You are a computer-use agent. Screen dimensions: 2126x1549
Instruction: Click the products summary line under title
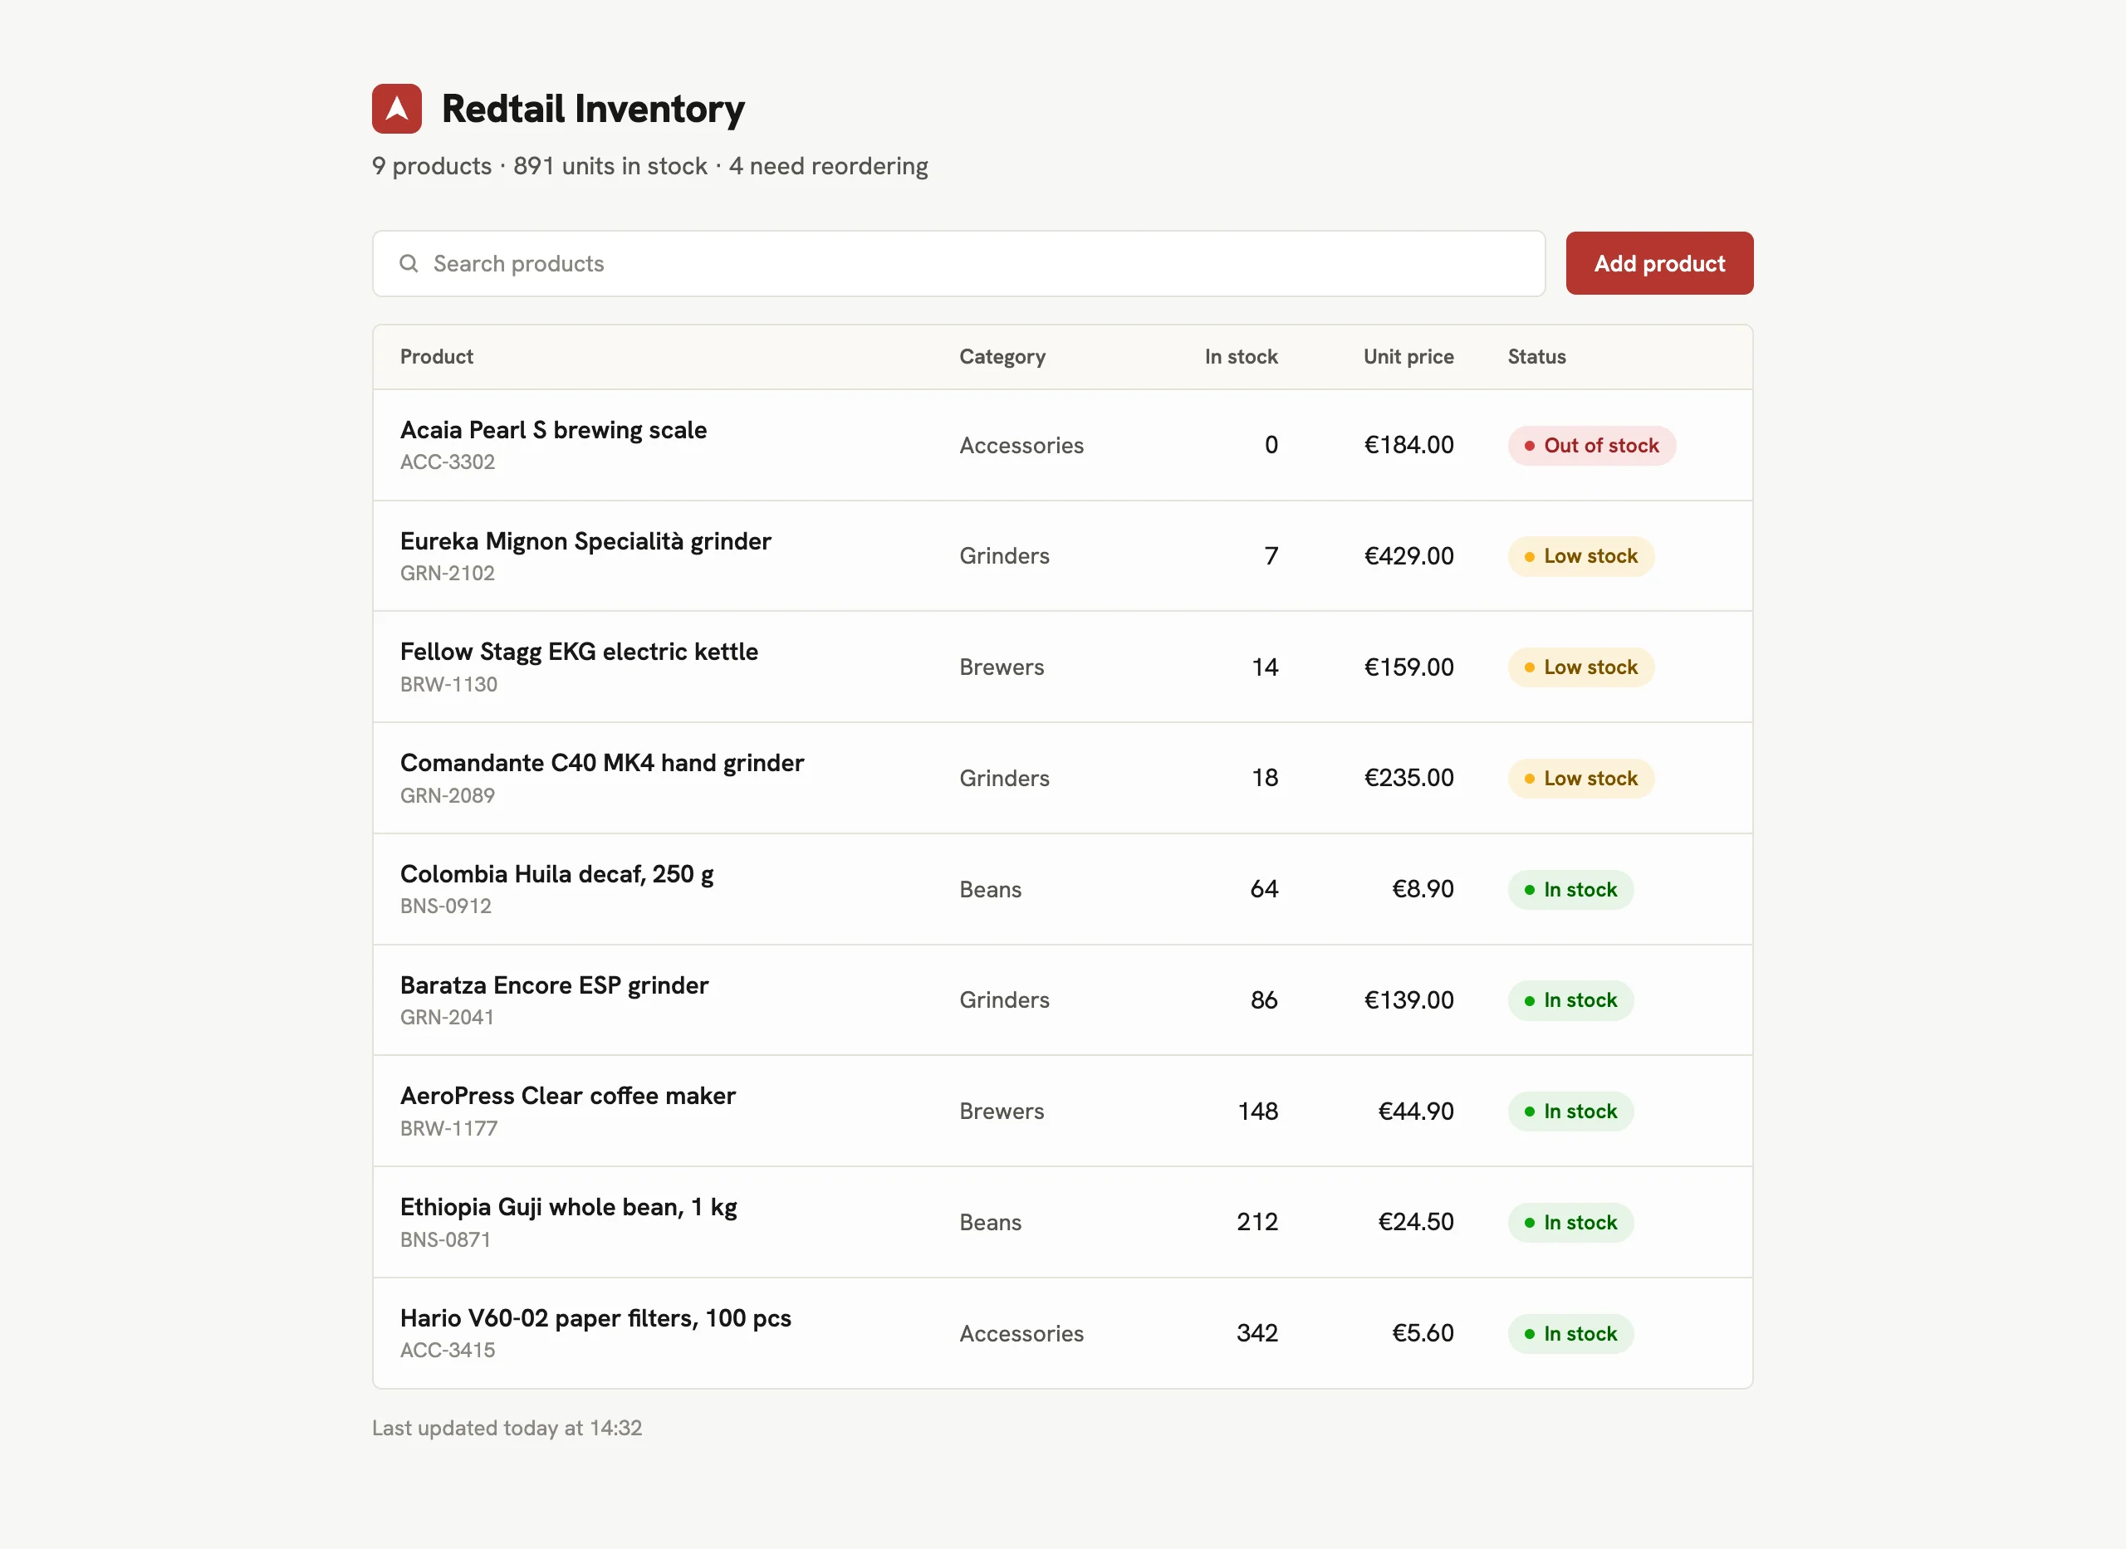650,166
